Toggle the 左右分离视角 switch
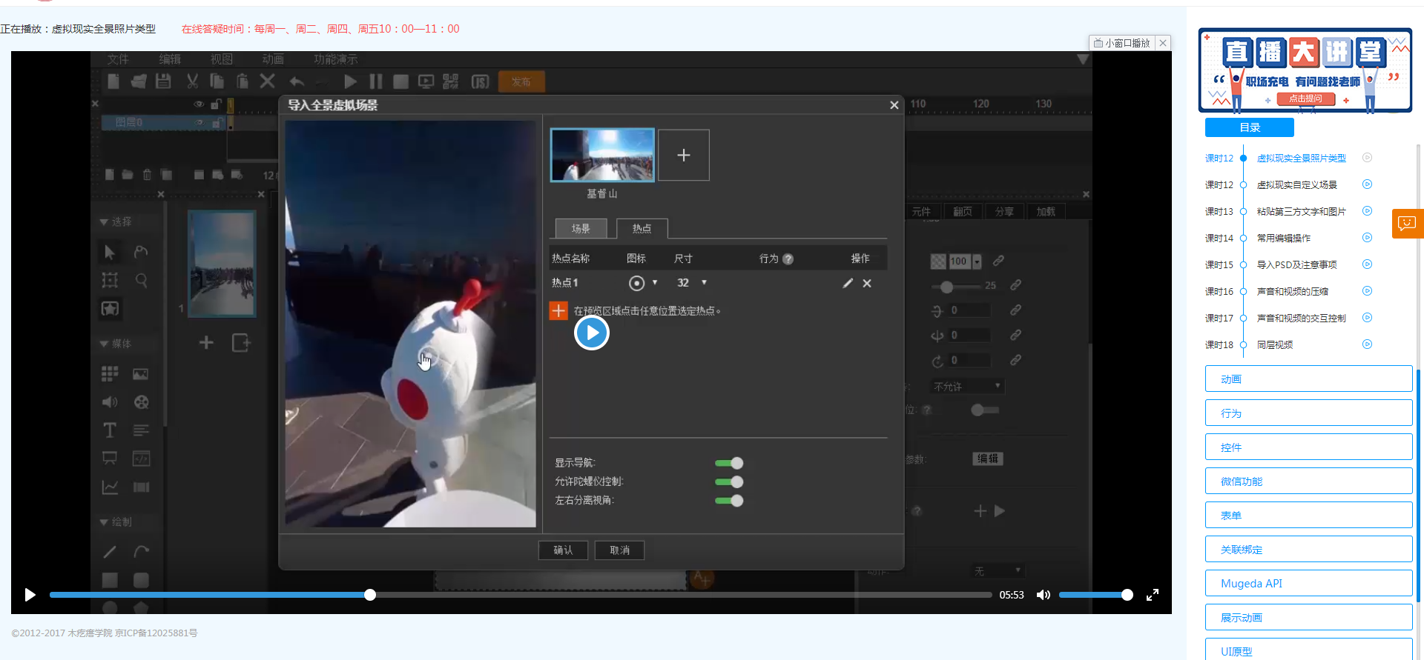Screen dimensions: 1424x660 point(728,501)
